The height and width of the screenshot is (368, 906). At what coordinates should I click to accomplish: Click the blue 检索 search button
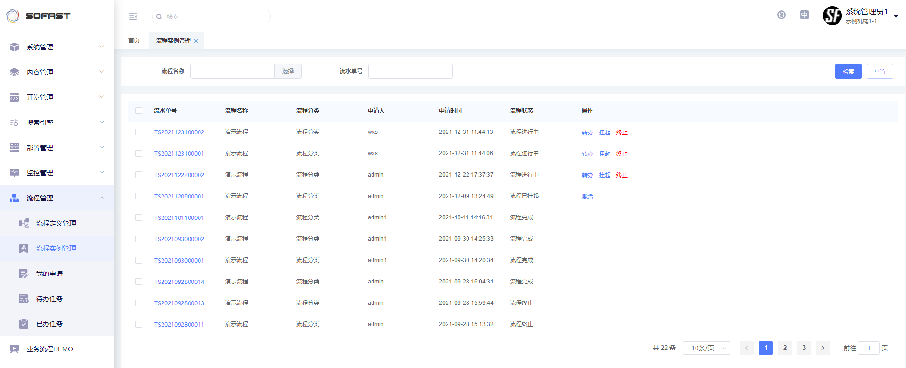pyautogui.click(x=848, y=71)
